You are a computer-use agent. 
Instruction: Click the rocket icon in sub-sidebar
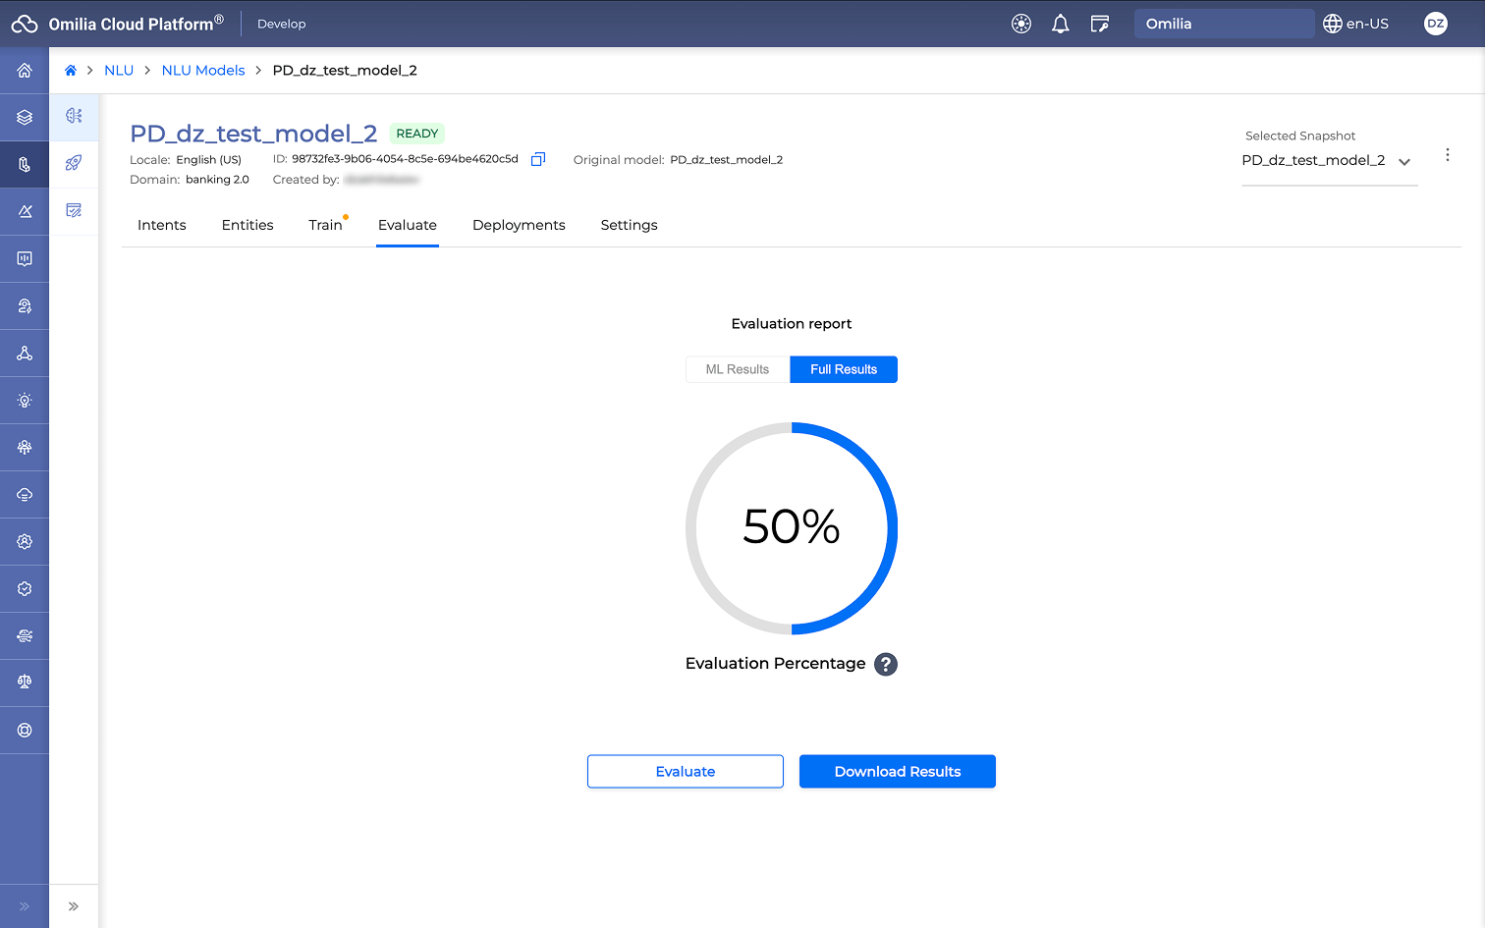(74, 163)
